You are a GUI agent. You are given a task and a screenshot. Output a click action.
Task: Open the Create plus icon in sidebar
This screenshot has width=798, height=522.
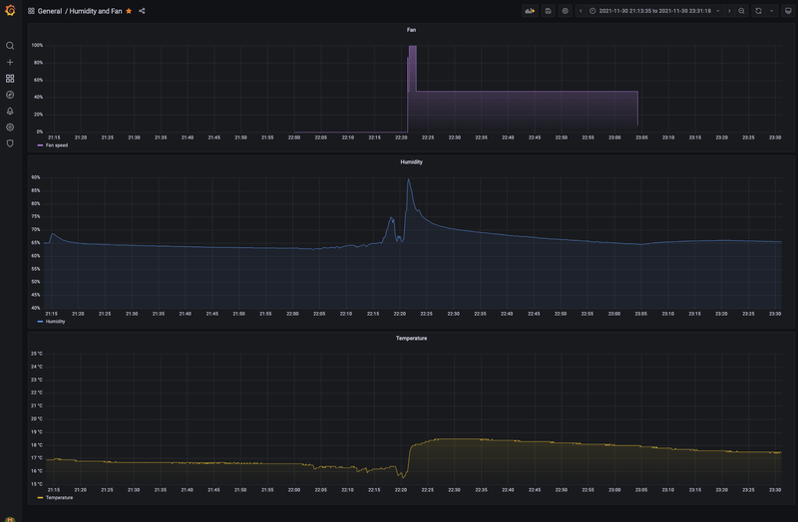tap(10, 62)
